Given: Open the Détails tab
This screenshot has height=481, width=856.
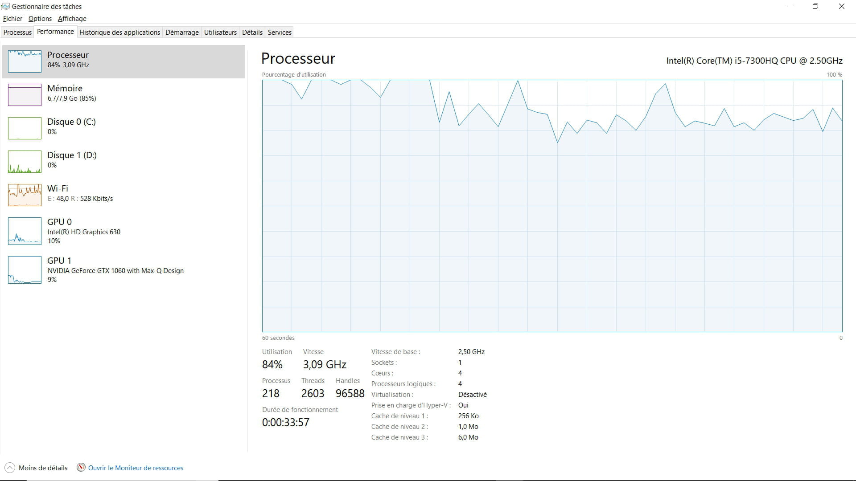Looking at the screenshot, I should [252, 33].
